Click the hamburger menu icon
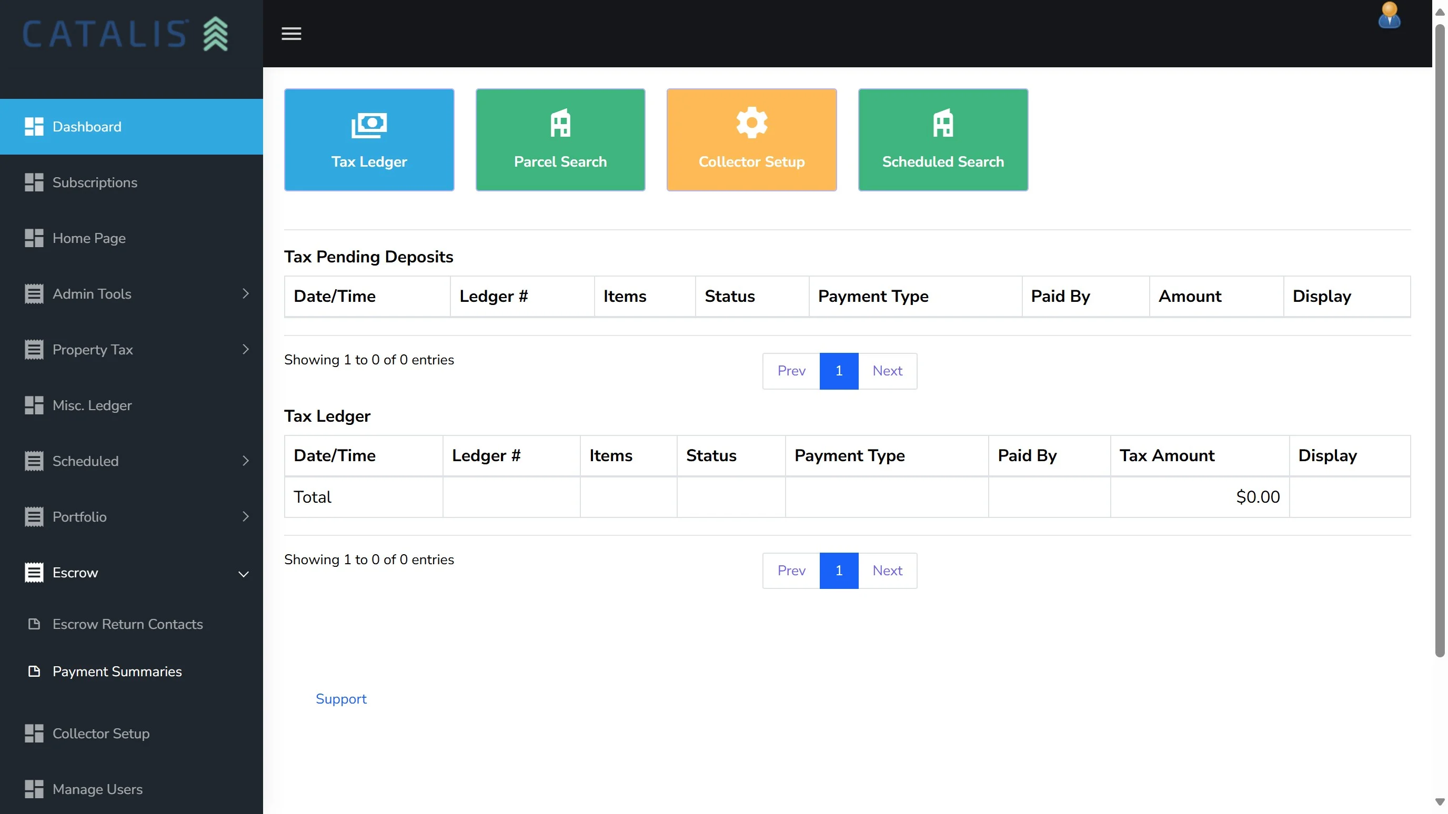 click(x=291, y=34)
